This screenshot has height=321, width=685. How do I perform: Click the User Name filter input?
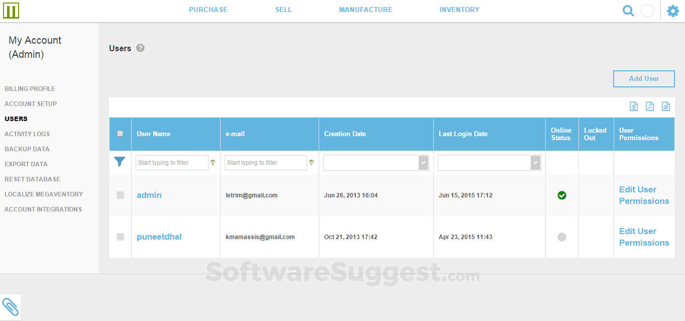coord(172,163)
